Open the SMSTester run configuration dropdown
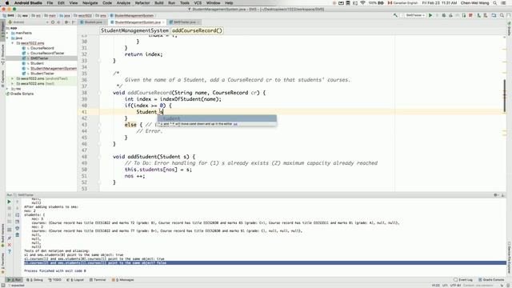512x288 pixels. pyautogui.click(x=415, y=15)
